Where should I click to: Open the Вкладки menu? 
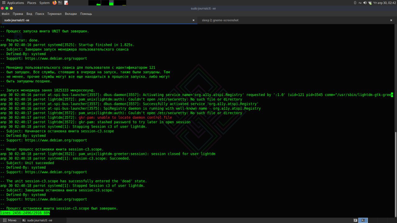(x=71, y=14)
